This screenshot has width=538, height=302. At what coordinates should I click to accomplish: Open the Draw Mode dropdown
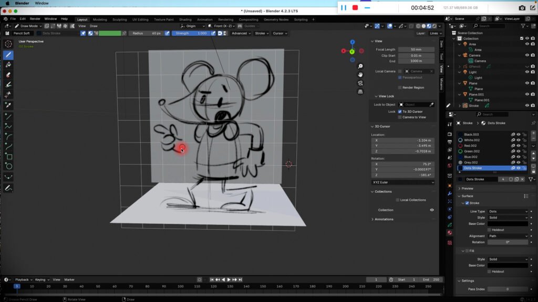pyautogui.click(x=28, y=26)
